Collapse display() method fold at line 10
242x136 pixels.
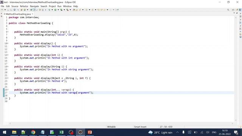(x=8, y=43)
